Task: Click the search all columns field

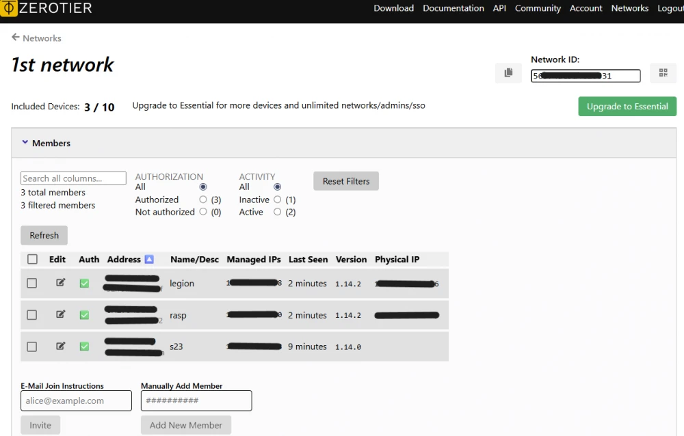Action: pos(73,178)
